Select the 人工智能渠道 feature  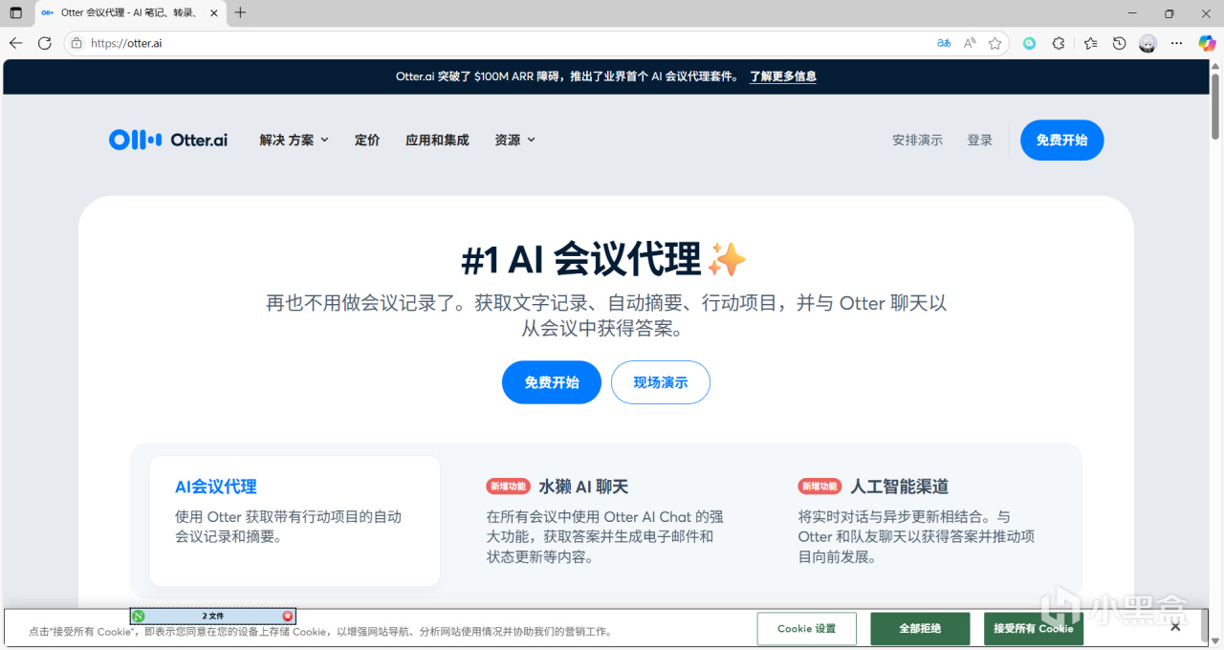pyautogui.click(x=918, y=520)
